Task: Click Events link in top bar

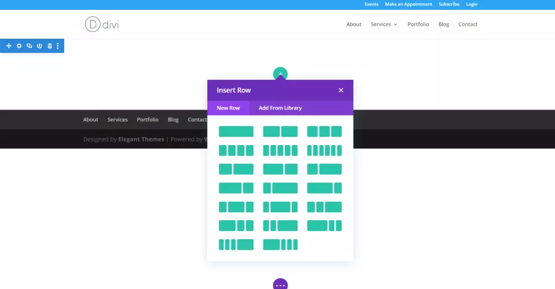Action: coord(371,4)
